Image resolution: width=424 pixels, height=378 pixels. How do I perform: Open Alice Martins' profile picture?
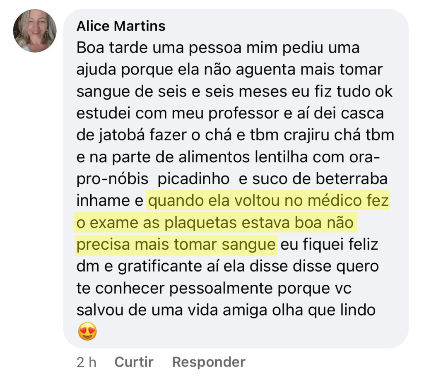coord(35,31)
